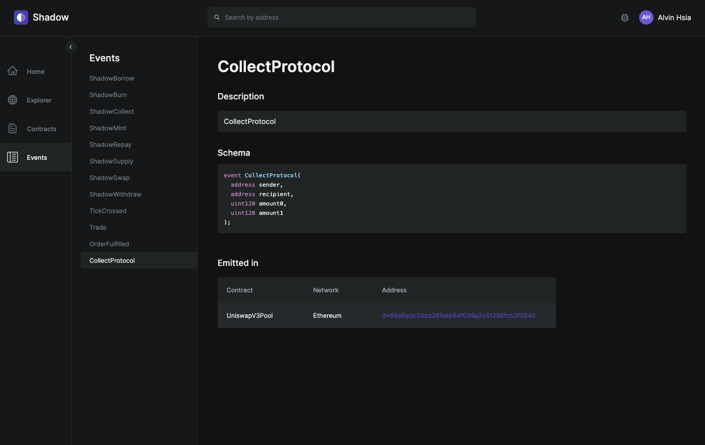Image resolution: width=705 pixels, height=445 pixels.
Task: Click the Explorer globe icon
Action: point(13,100)
